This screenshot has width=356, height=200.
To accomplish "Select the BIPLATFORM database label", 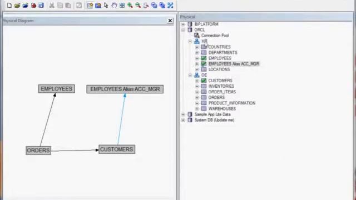I will (206, 24).
